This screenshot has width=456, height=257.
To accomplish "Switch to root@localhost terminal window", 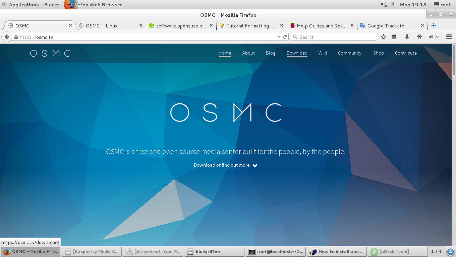I will click(276, 252).
